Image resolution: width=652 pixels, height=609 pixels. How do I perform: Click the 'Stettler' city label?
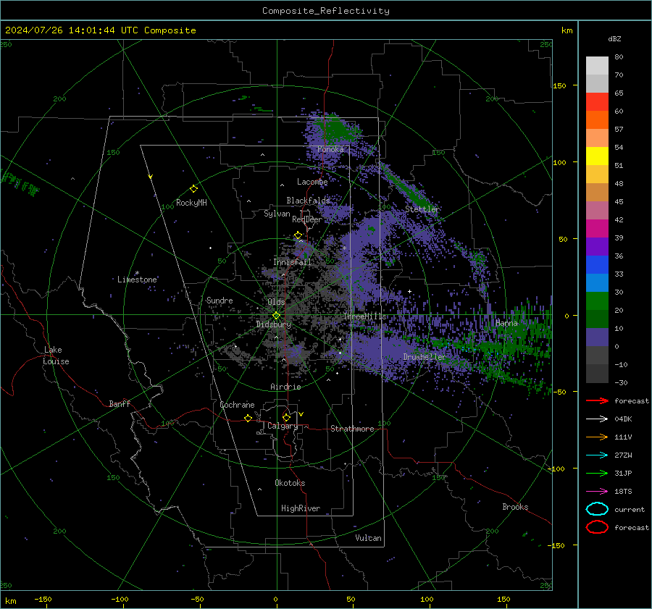[422, 209]
